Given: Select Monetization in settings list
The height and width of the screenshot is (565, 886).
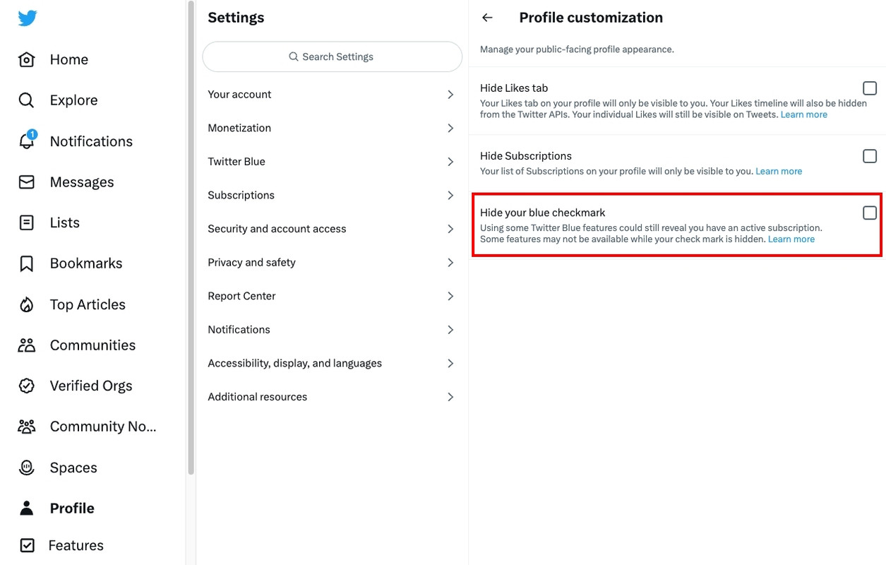Looking at the screenshot, I should click(x=332, y=128).
